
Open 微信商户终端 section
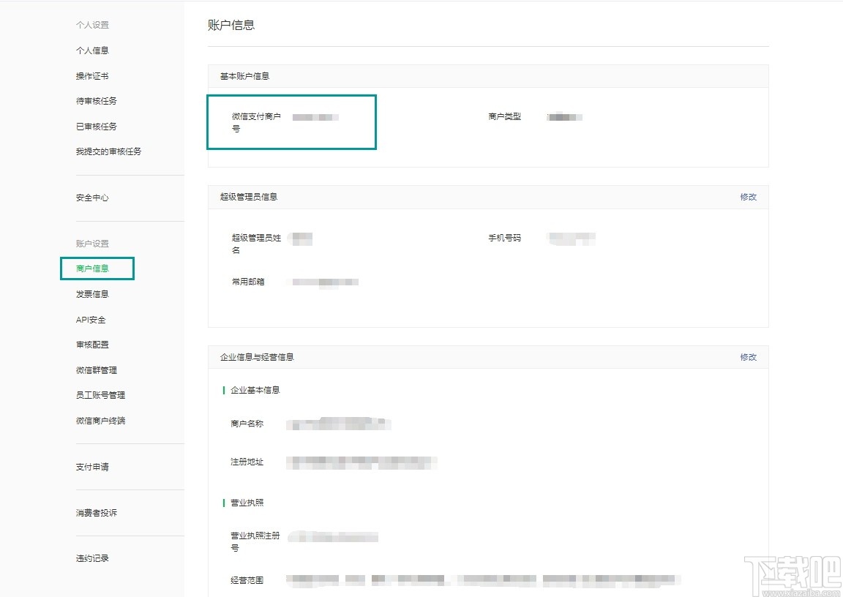pyautogui.click(x=100, y=421)
